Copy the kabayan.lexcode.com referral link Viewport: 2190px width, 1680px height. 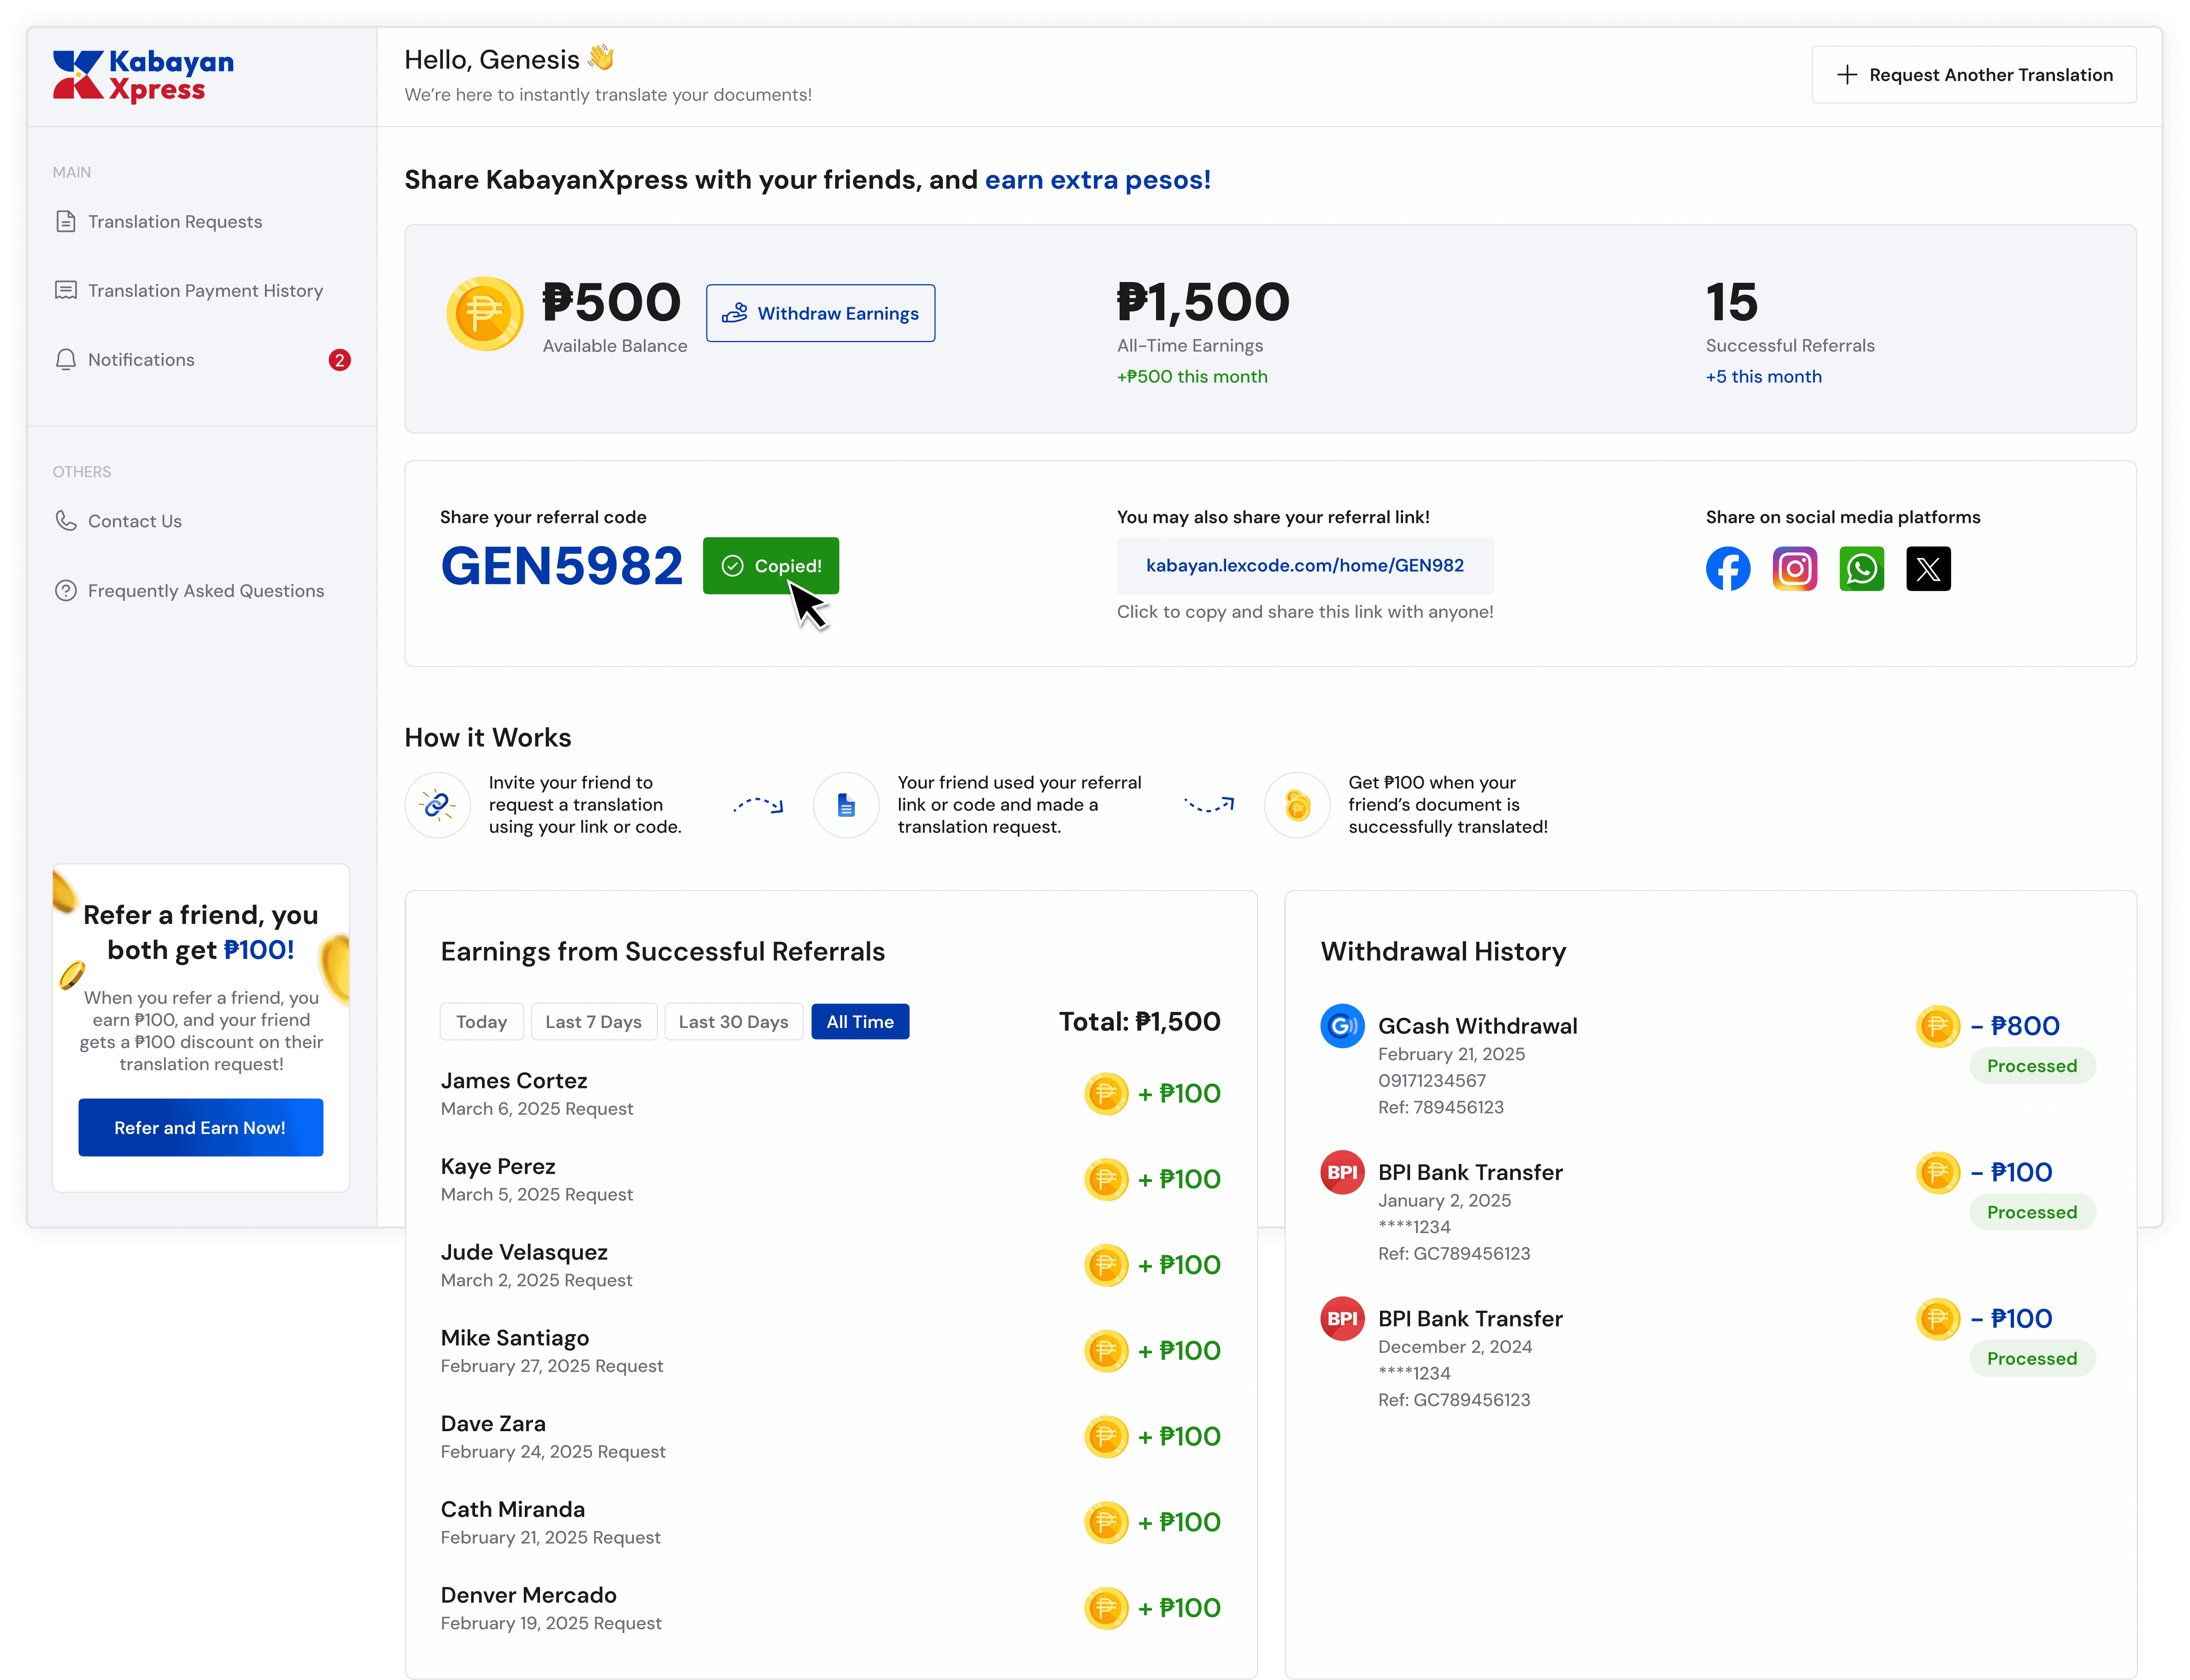[1304, 566]
